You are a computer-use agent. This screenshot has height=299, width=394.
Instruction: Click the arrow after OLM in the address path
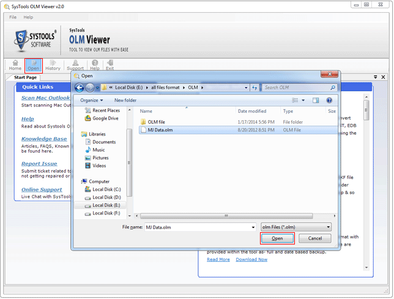tap(202, 88)
